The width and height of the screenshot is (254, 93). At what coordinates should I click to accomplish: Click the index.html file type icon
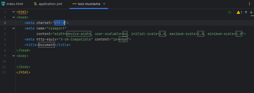click(x=3, y=4)
